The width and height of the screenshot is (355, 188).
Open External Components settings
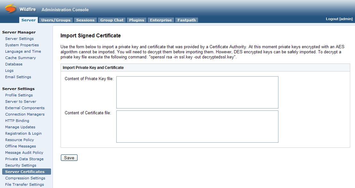(x=25, y=108)
